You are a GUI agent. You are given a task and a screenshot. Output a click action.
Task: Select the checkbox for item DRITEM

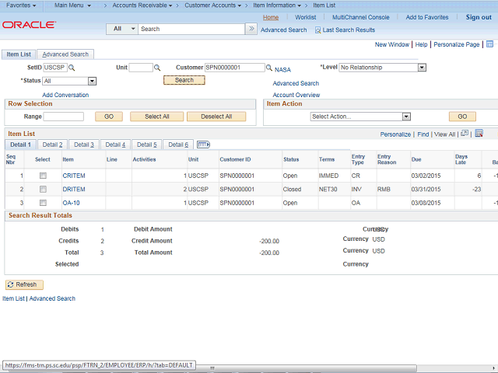coord(43,190)
